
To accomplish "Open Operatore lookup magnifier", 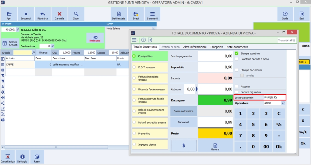I will click(283, 103).
